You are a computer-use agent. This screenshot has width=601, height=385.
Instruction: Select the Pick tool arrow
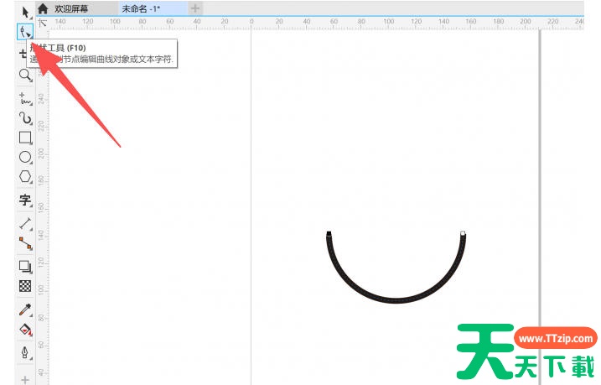(24, 10)
